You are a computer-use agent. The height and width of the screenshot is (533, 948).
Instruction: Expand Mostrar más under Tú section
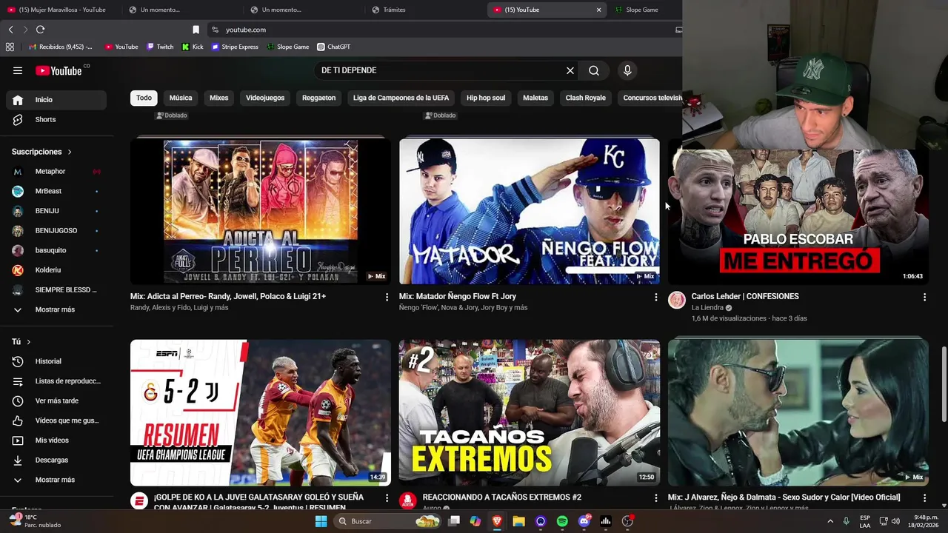56,480
